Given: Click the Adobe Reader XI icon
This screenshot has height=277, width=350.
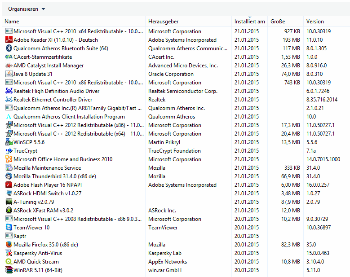Looking at the screenshot, I should click(x=9, y=40).
